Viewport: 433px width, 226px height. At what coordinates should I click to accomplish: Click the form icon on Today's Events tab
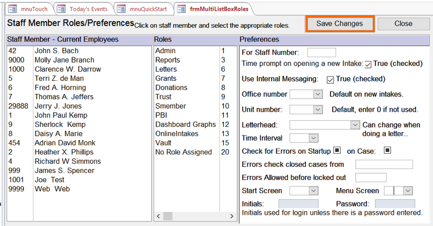pyautogui.click(x=61, y=9)
